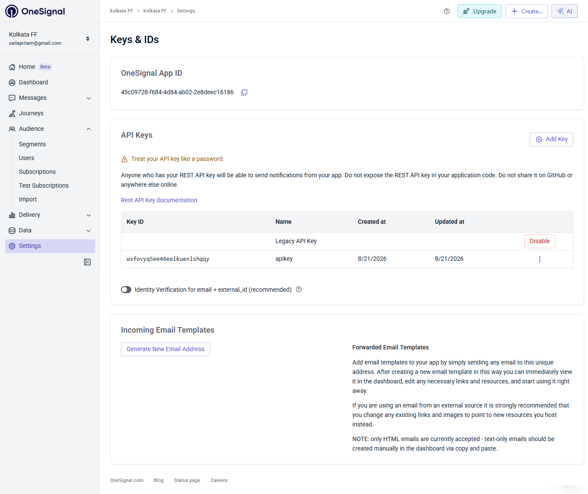The image size is (588, 494).
Task: Open Test Subscriptions page
Action: (44, 185)
